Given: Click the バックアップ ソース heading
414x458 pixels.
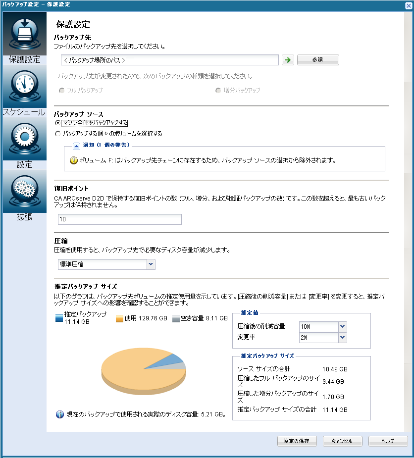Looking at the screenshot, I should (x=79, y=114).
